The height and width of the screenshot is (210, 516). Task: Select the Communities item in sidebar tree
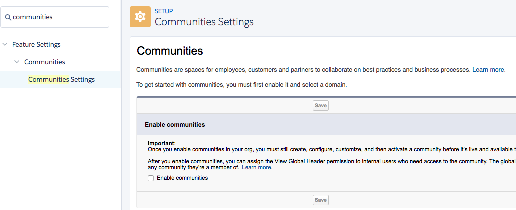(44, 62)
